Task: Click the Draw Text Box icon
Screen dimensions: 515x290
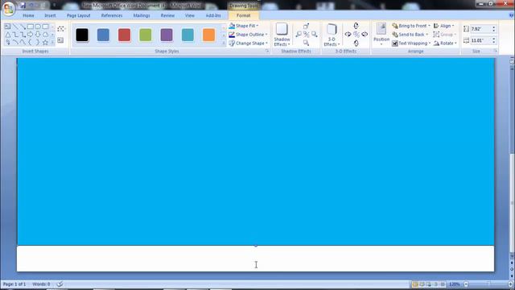Action: (x=60, y=40)
